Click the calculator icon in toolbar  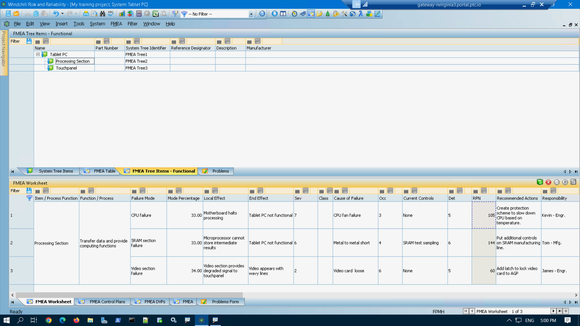coord(139,14)
